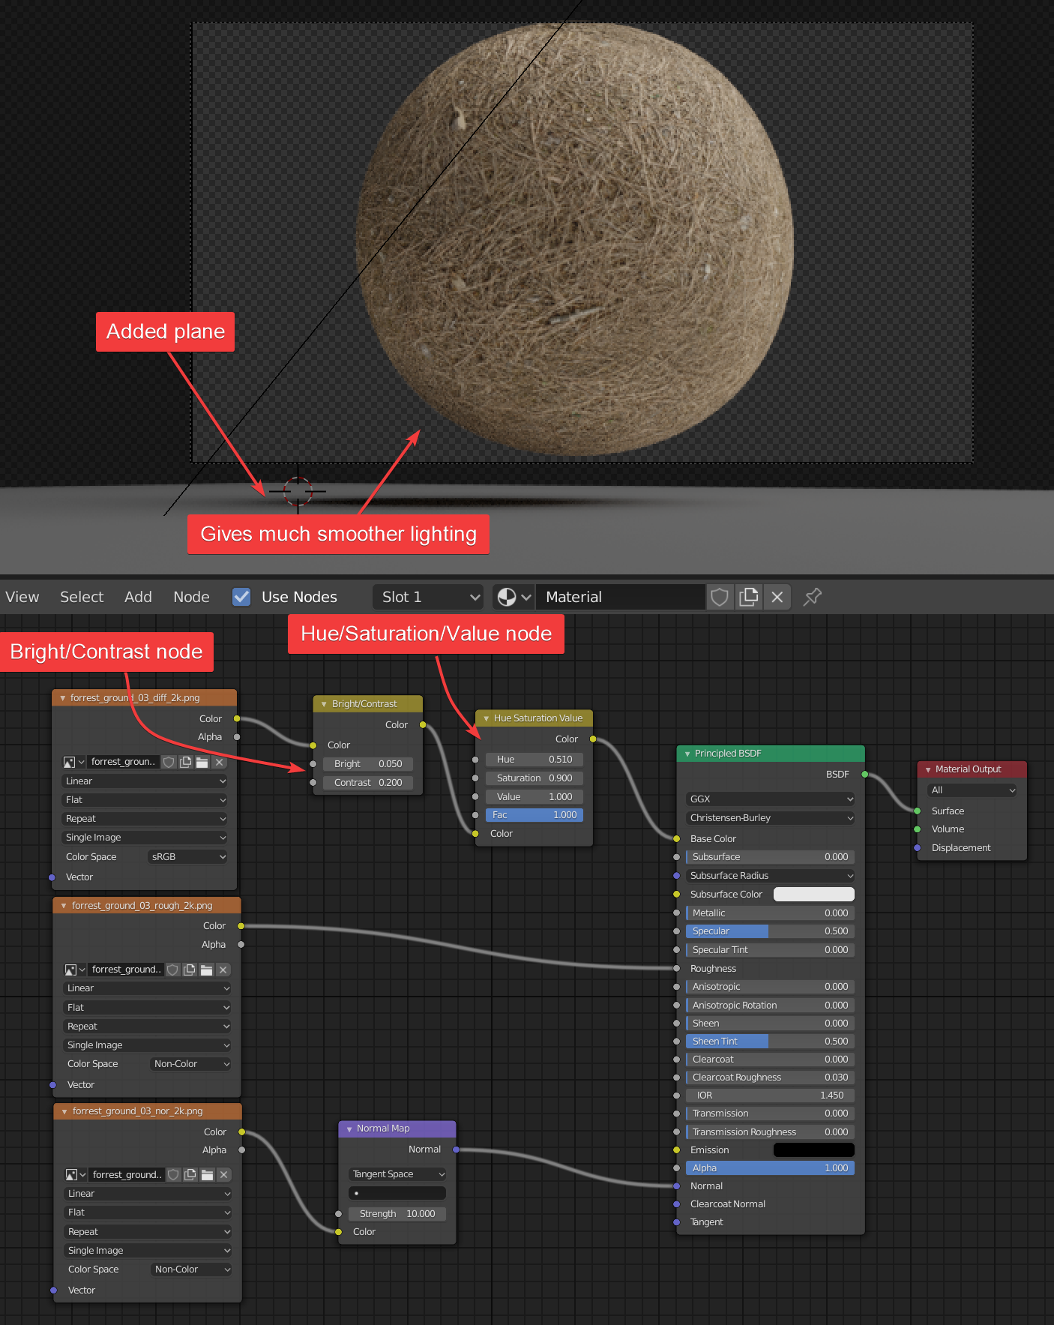Viewport: 1054px width, 1325px height.
Task: Open GGX distribution dropdown in Principled BSDF
Action: [771, 799]
